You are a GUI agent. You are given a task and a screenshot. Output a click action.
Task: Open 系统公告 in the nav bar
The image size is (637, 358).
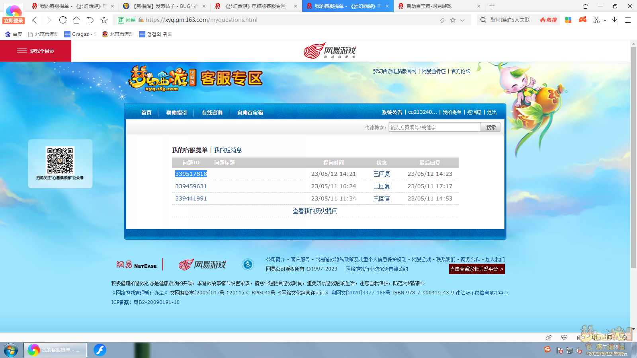point(392,112)
